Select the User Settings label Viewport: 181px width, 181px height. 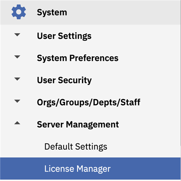tap(64, 36)
